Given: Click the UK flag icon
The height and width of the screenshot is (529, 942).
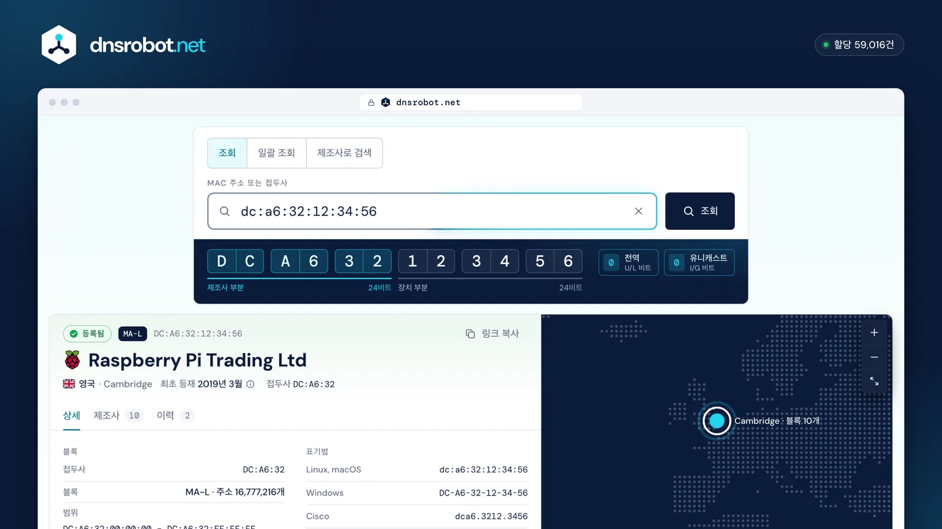Looking at the screenshot, I should [x=69, y=384].
